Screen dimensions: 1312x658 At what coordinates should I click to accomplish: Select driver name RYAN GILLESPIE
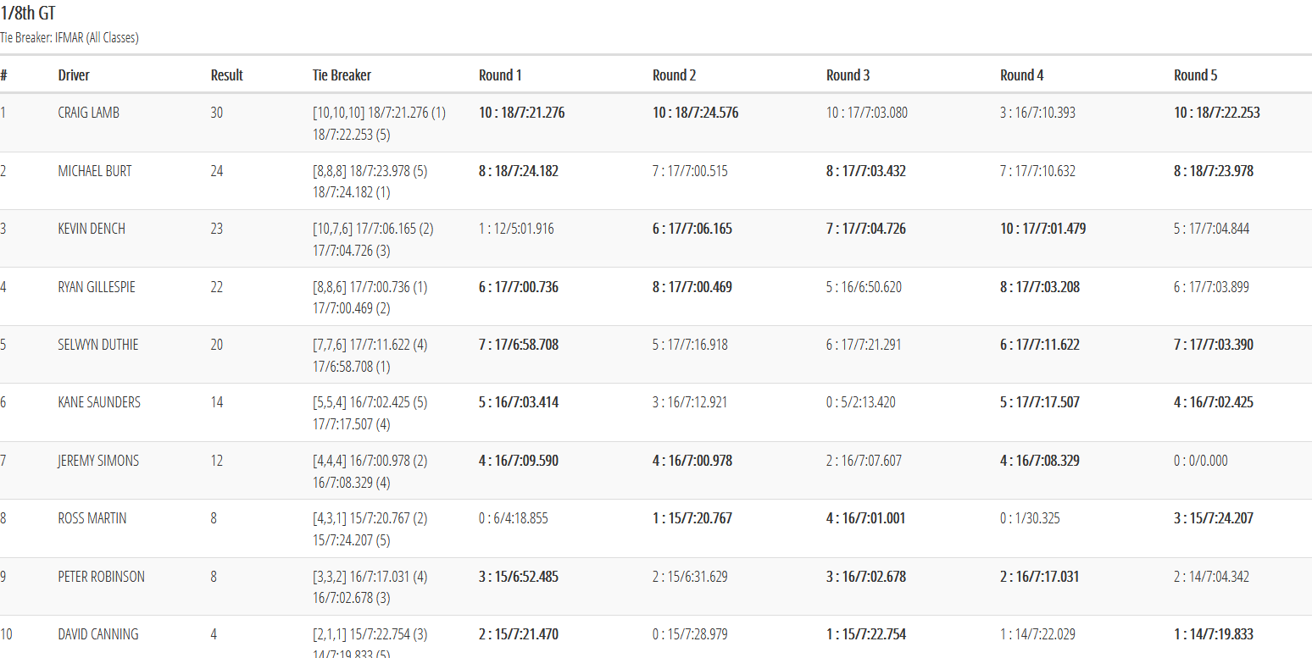[x=97, y=287]
